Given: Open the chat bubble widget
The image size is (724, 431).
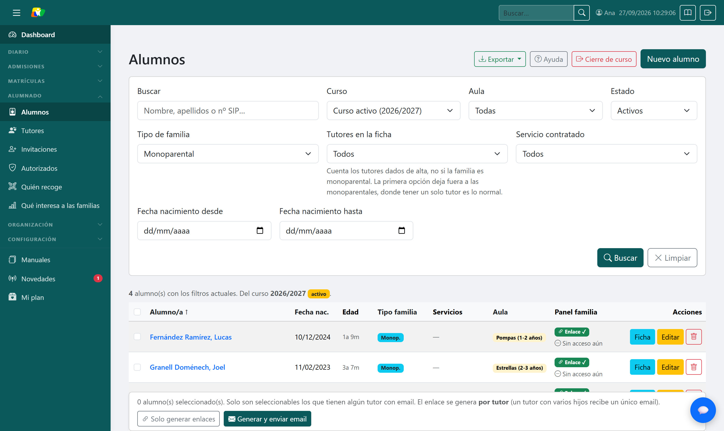Looking at the screenshot, I should [703, 410].
